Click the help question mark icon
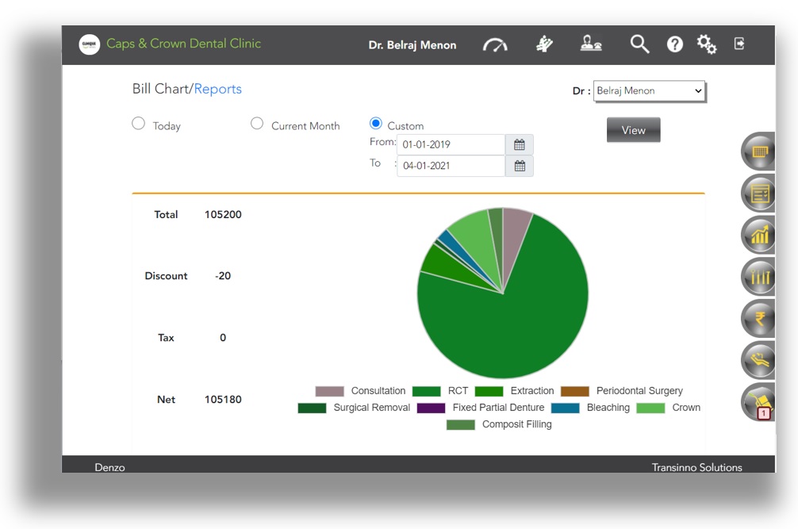The height and width of the screenshot is (529, 798). point(674,45)
